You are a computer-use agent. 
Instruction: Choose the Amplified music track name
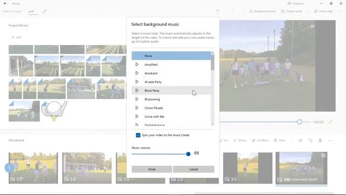(151, 64)
